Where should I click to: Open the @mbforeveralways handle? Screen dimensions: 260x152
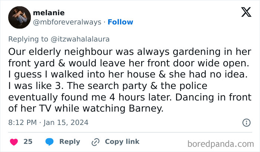tap(67, 22)
